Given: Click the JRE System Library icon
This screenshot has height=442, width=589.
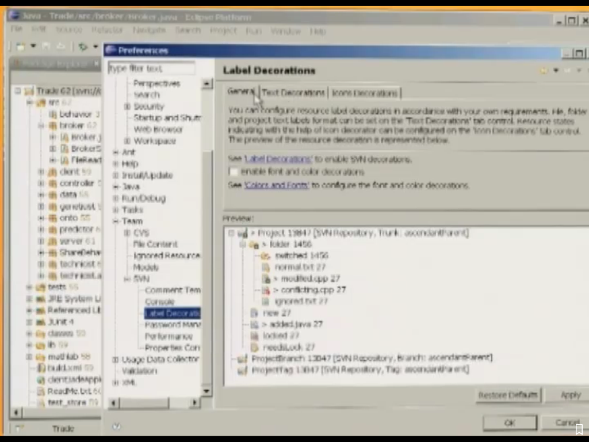Looking at the screenshot, I should (x=40, y=299).
